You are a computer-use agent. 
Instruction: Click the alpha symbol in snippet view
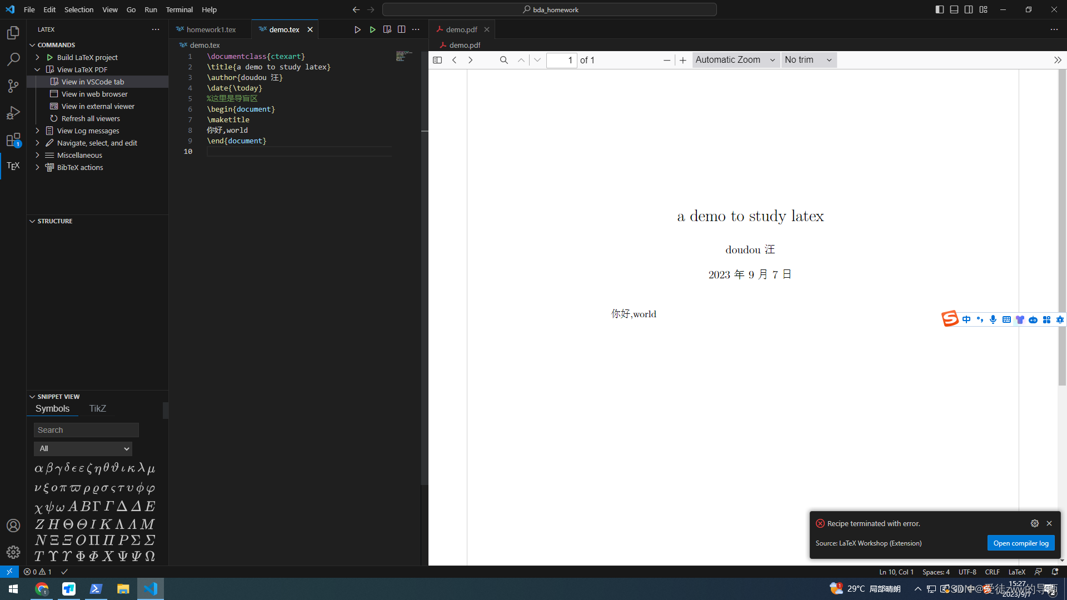click(38, 468)
